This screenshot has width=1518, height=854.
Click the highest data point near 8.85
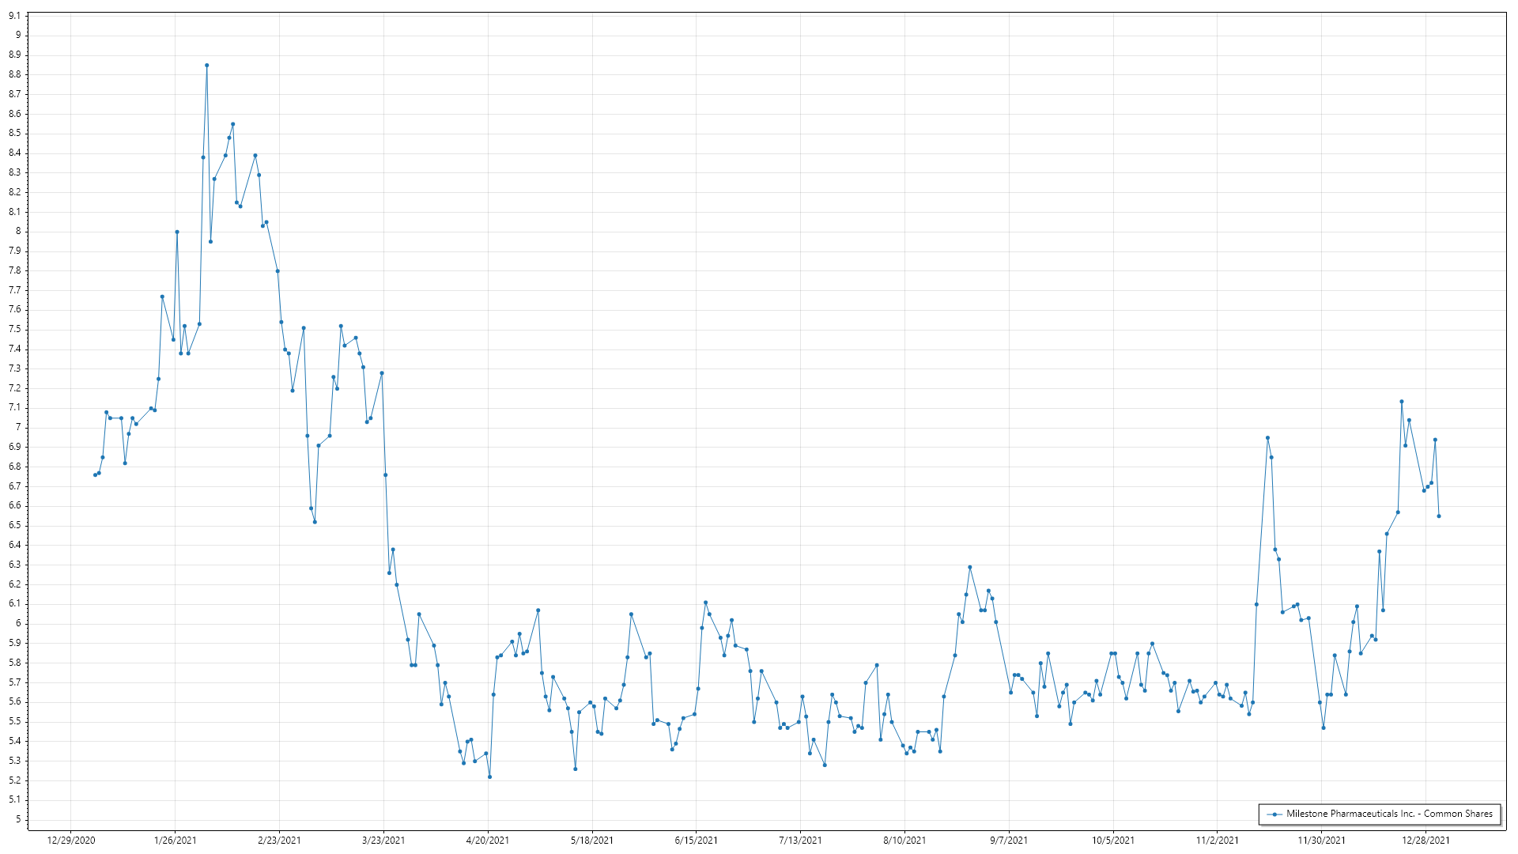206,66
